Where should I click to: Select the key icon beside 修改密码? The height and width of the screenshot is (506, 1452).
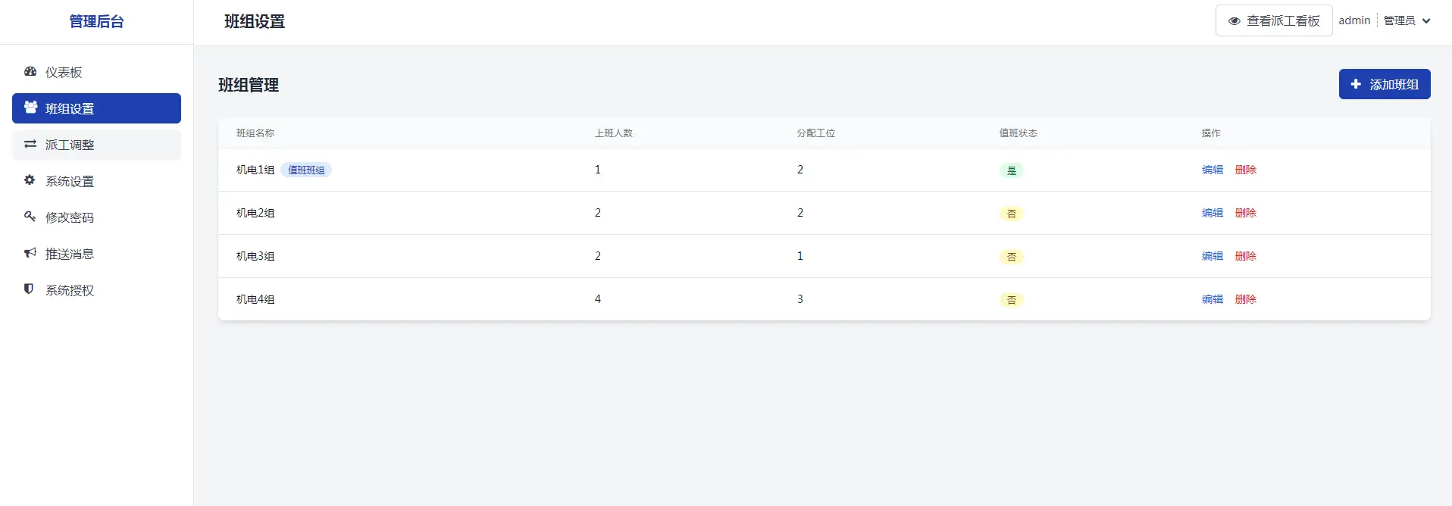coord(30,217)
